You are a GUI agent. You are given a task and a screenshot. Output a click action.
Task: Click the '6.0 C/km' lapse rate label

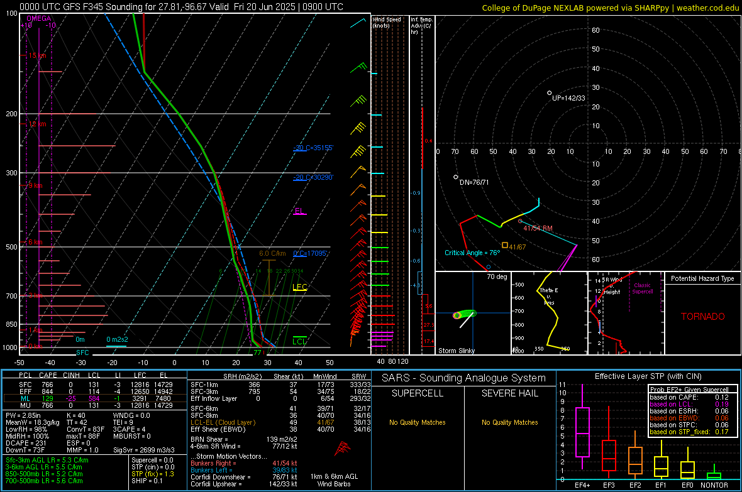coord(272,254)
